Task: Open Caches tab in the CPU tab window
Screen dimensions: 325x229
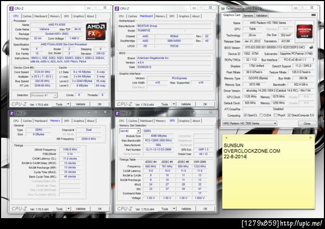Action: pos(27,16)
